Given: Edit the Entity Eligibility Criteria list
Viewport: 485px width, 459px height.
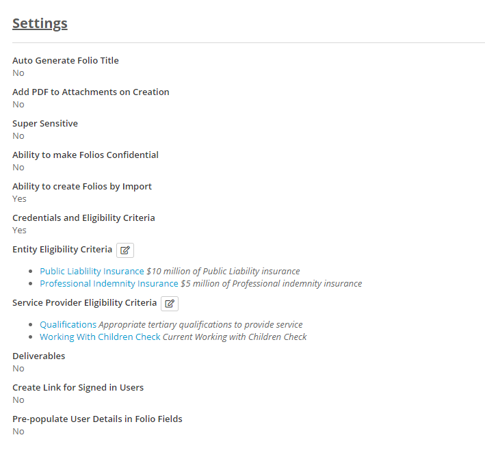Looking at the screenshot, I should coord(124,250).
